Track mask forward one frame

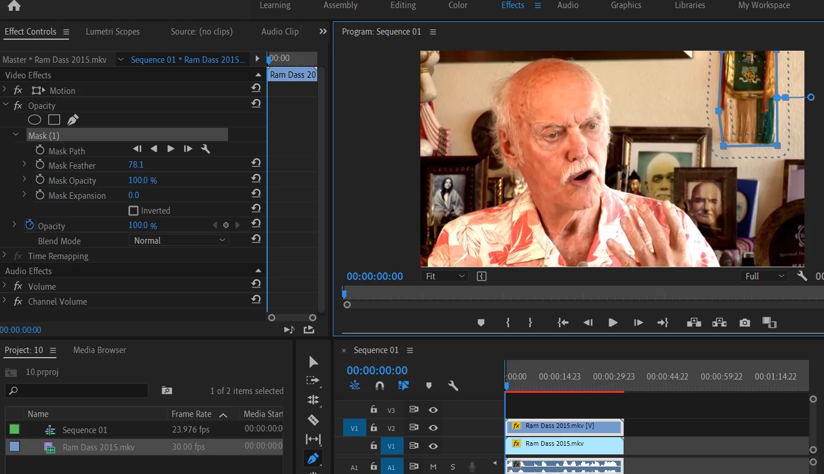coord(188,149)
